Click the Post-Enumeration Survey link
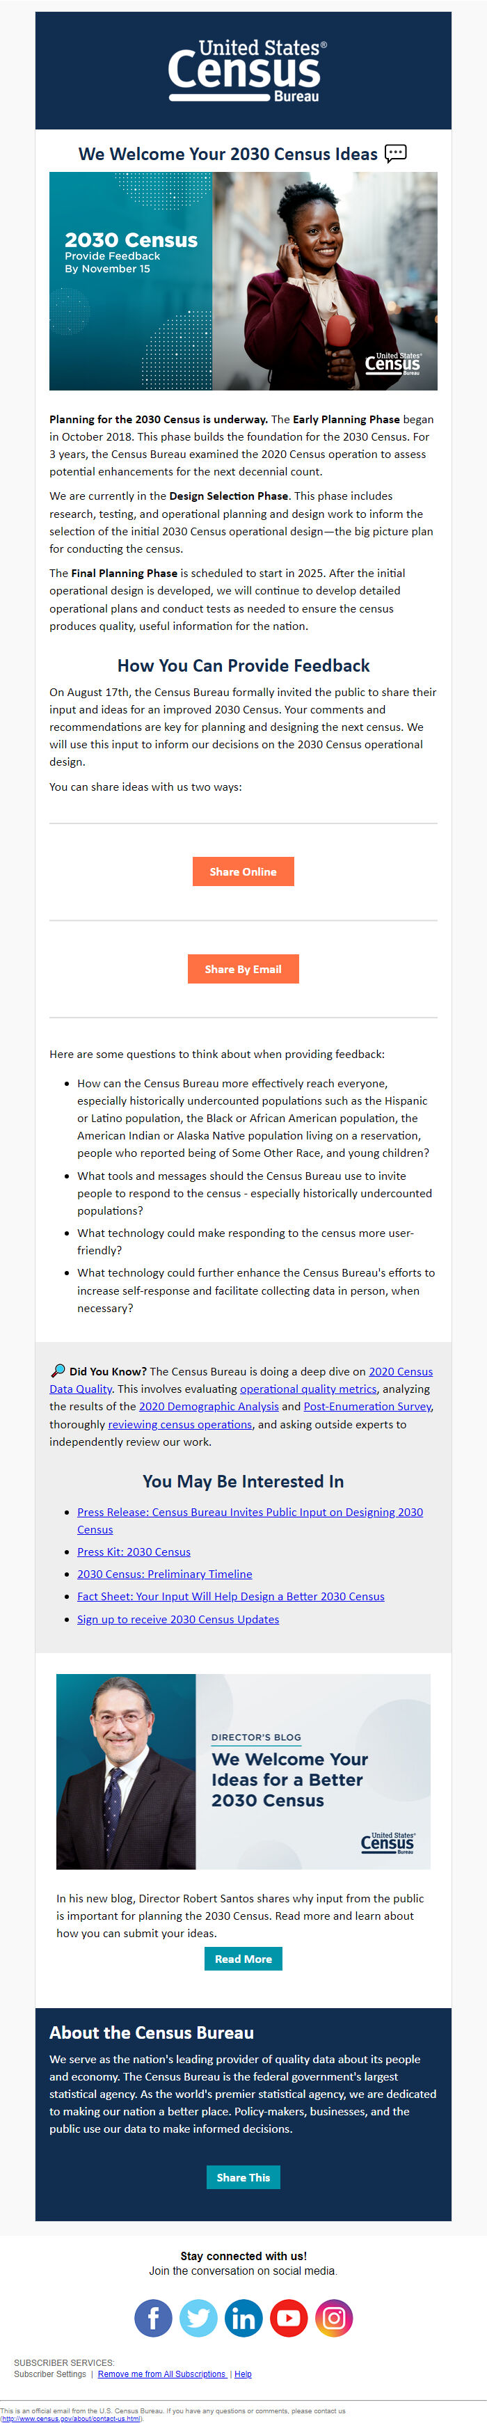Viewport: 487px width, 2423px height. tap(366, 1406)
